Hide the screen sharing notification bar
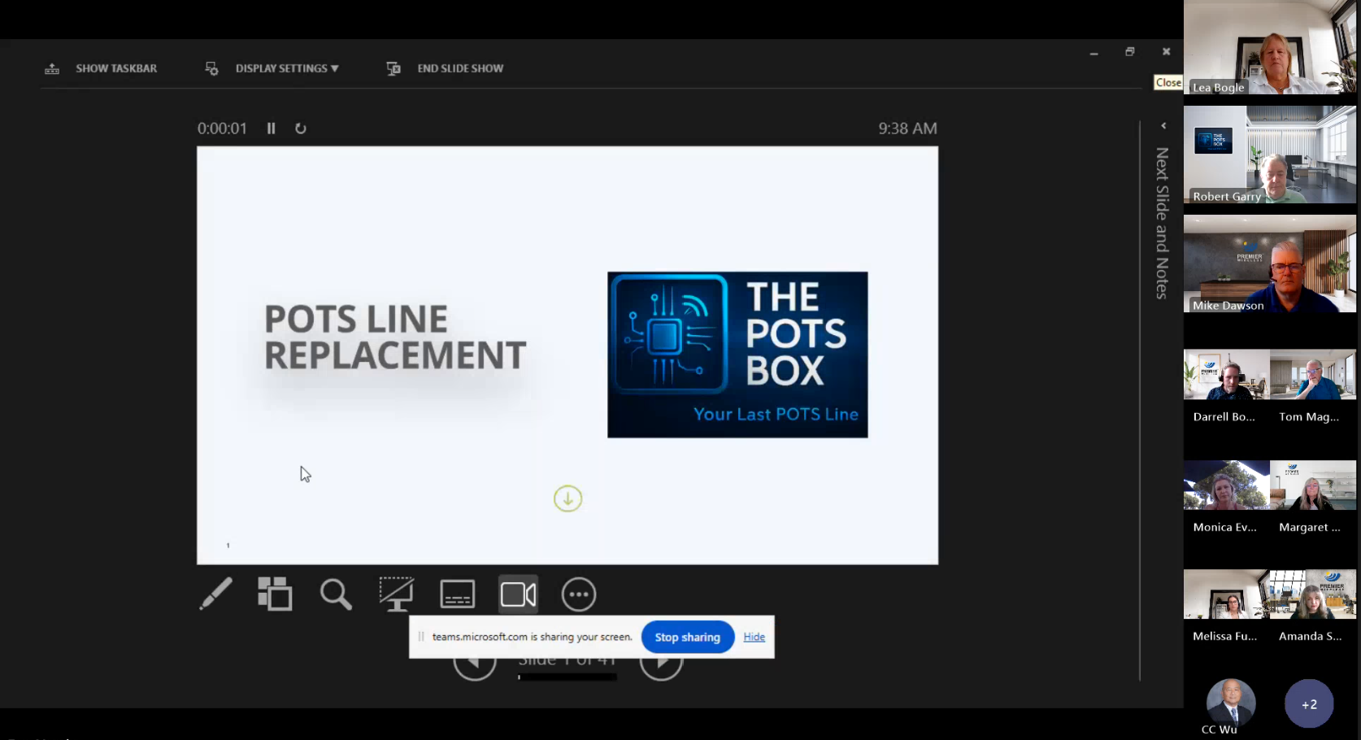This screenshot has height=740, width=1361. point(754,637)
